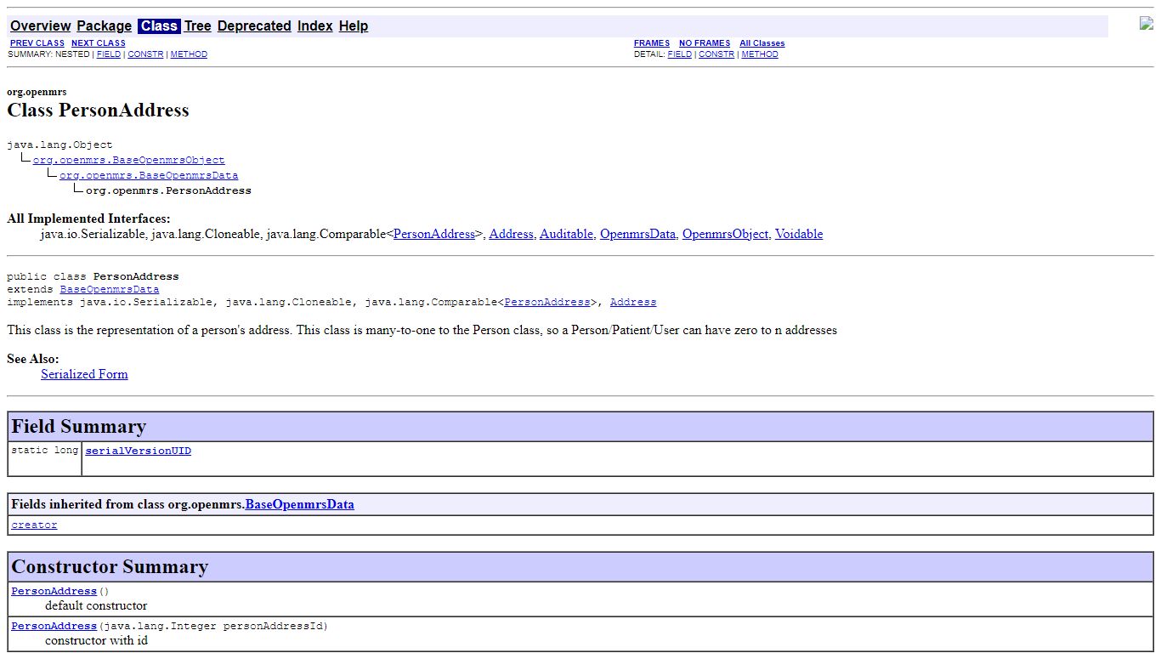Viewport: 1161px width, 653px height.
Task: Jump to CONSTR in the DETAIL row
Action: click(716, 54)
